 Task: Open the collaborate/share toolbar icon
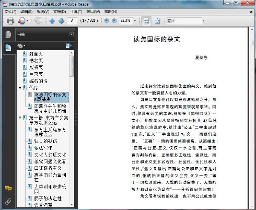22,21
